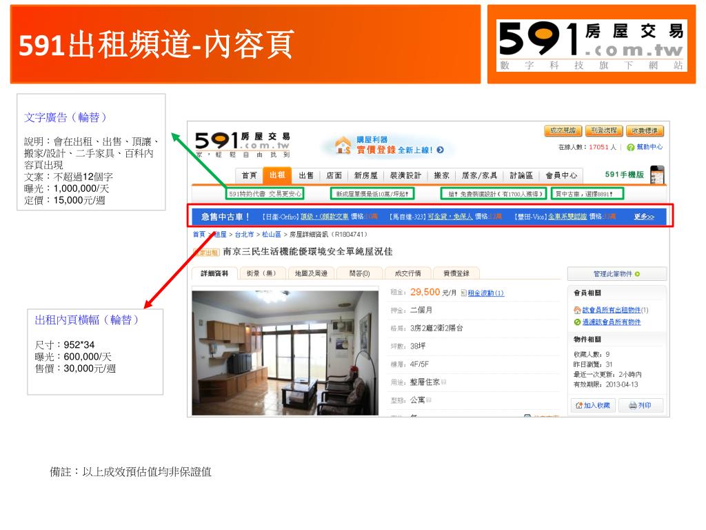Click the 591手機版 phone icon
This screenshot has height=530, width=706.
point(657,175)
